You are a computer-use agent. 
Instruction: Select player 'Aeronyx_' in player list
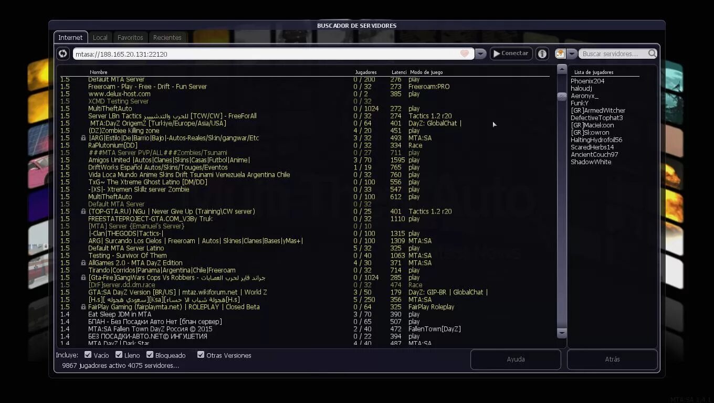coord(584,96)
